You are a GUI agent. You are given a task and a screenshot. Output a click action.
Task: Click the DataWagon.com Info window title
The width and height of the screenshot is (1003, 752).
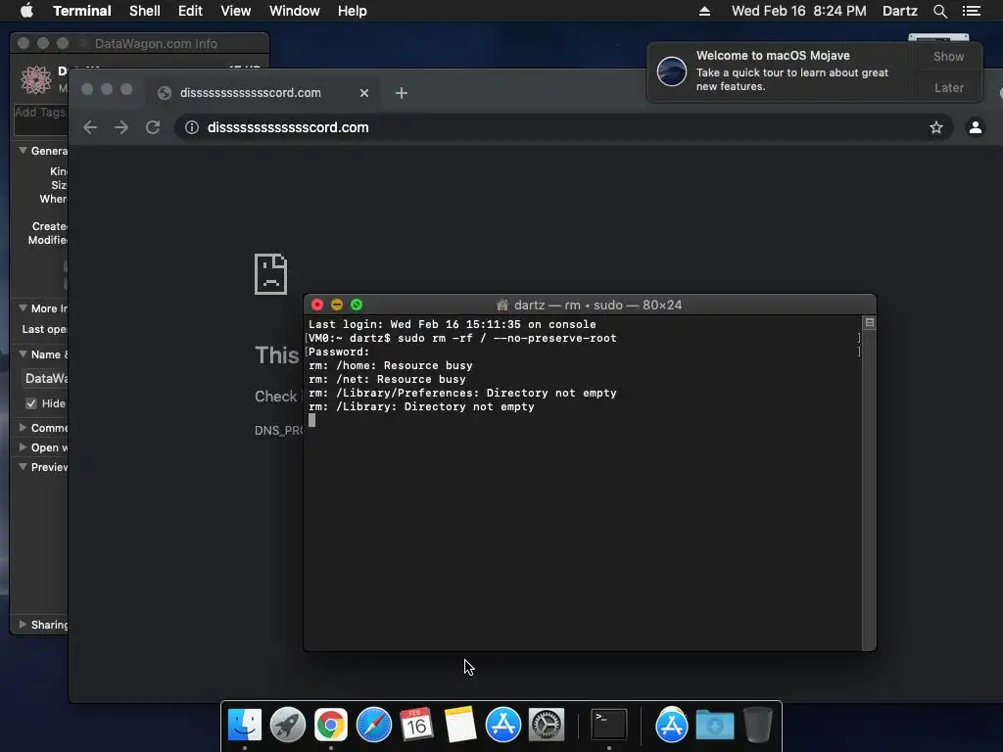click(x=156, y=43)
